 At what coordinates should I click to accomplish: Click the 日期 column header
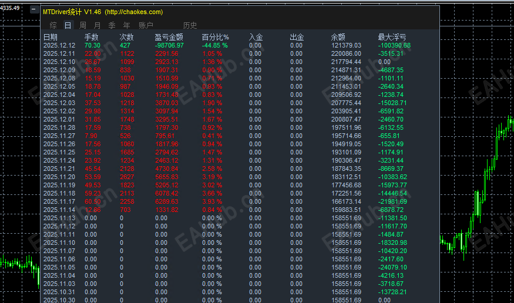[51, 37]
